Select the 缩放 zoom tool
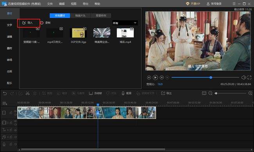This screenshot has width=254, height=152. [x=62, y=93]
